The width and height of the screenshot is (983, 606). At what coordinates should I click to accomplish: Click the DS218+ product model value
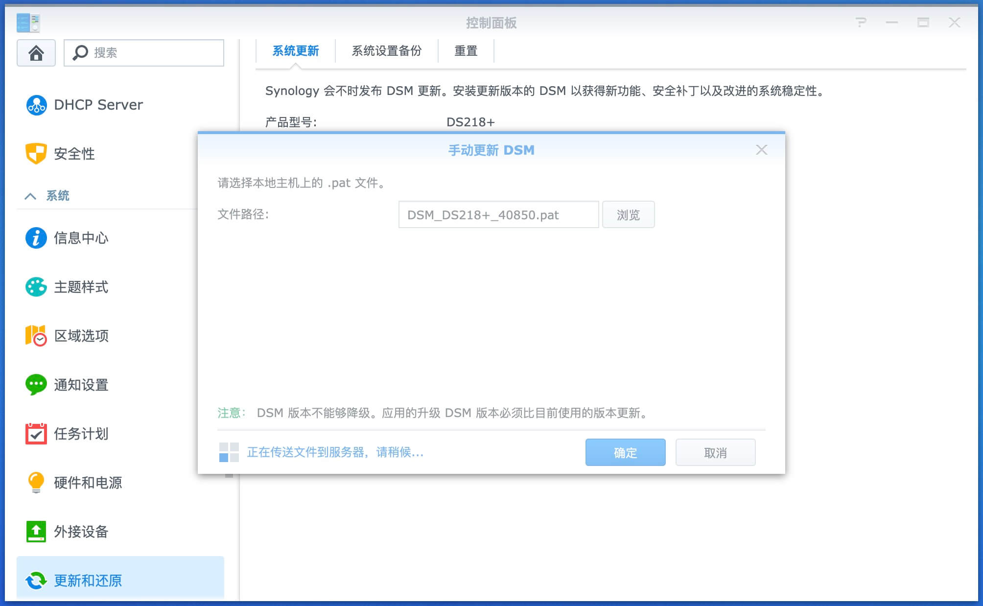pyautogui.click(x=470, y=122)
